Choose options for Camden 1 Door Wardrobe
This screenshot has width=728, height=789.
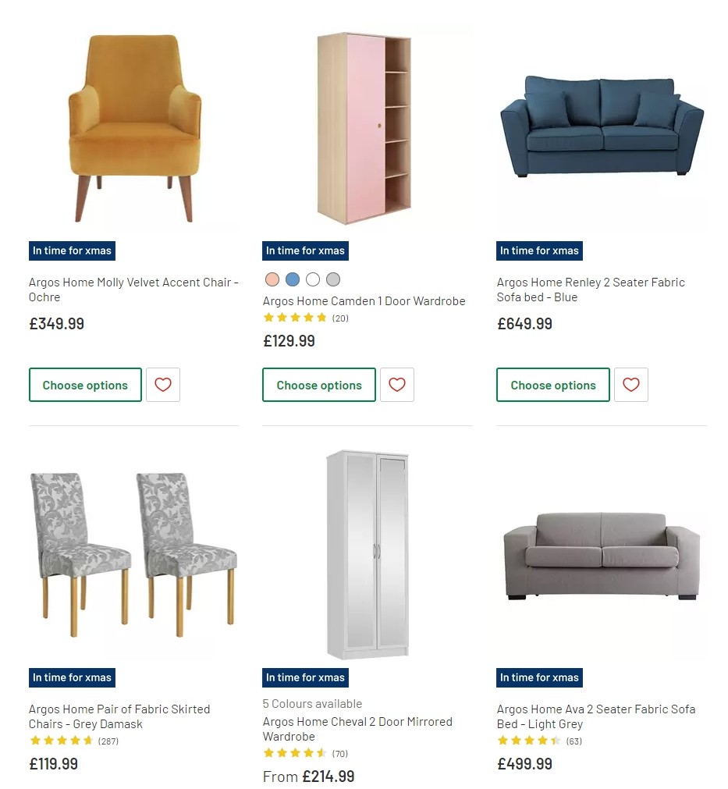[319, 385]
